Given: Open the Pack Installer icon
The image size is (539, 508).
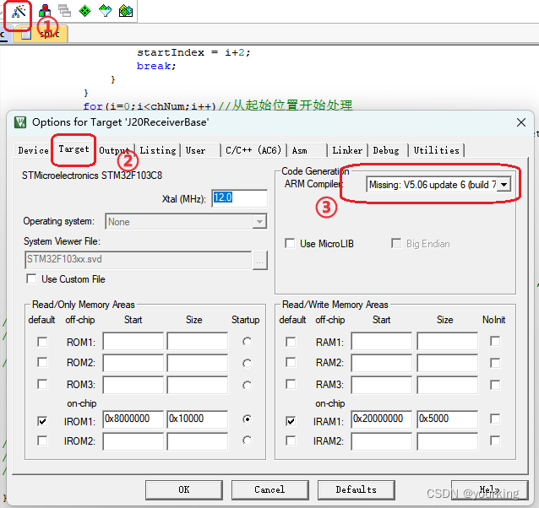Looking at the screenshot, I should 126,11.
